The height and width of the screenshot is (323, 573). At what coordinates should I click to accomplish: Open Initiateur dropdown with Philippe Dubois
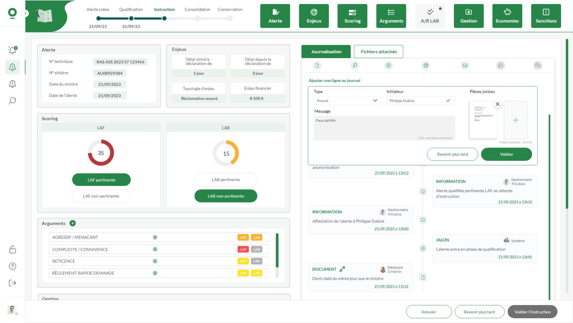click(420, 101)
